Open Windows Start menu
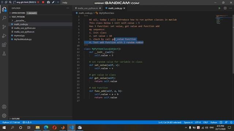This screenshot has height=131, width=234. click(x=4, y=128)
